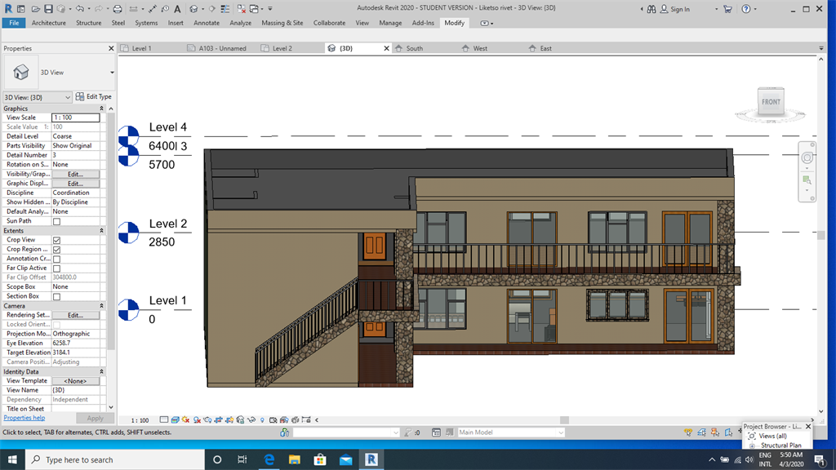
Task: Switch to the South view tab
Action: [415, 48]
